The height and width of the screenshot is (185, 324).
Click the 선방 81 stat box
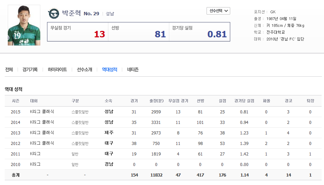coord(139,32)
